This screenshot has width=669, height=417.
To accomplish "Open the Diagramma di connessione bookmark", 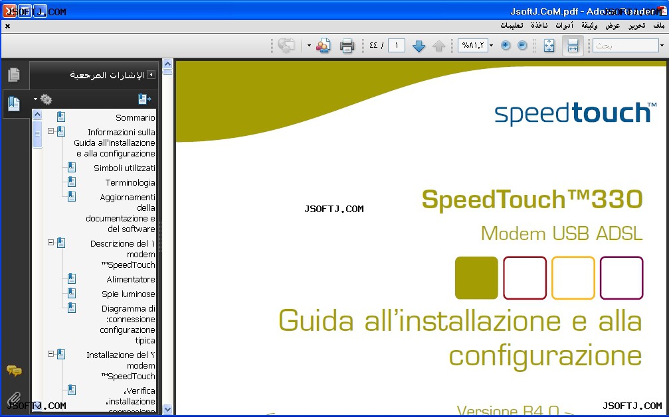I will (127, 325).
